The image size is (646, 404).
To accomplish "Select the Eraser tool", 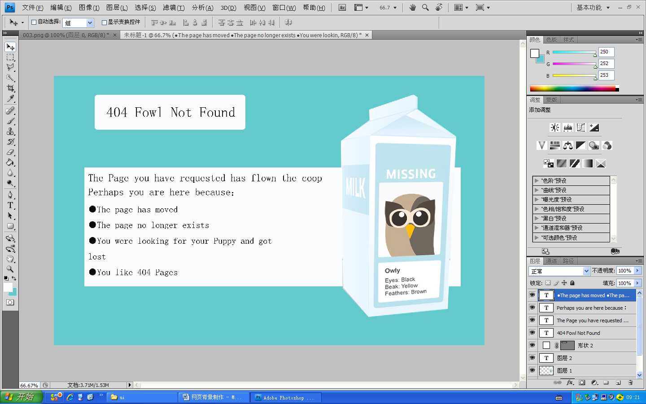I will (x=10, y=152).
